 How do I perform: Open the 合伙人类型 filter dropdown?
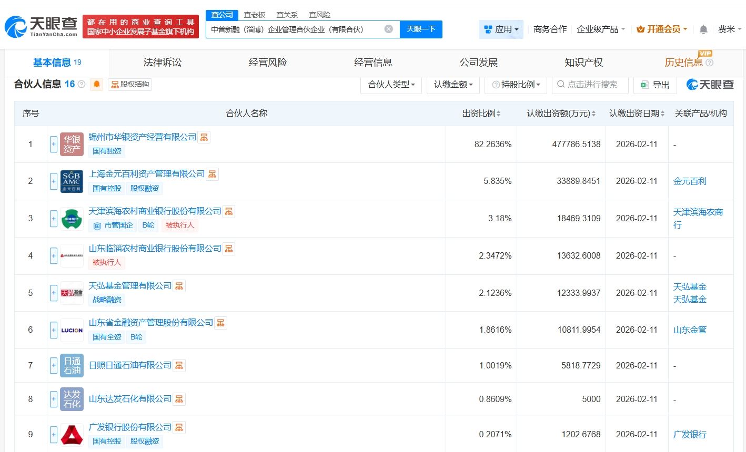(x=391, y=85)
